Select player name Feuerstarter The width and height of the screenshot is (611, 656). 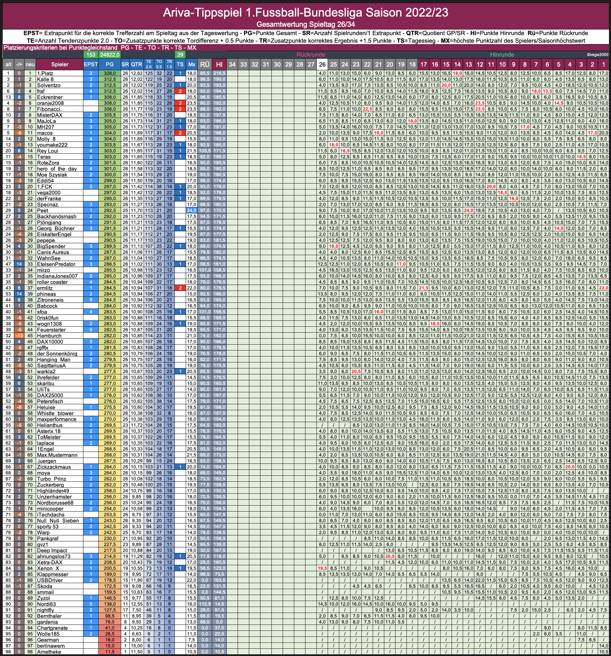[x=51, y=330]
